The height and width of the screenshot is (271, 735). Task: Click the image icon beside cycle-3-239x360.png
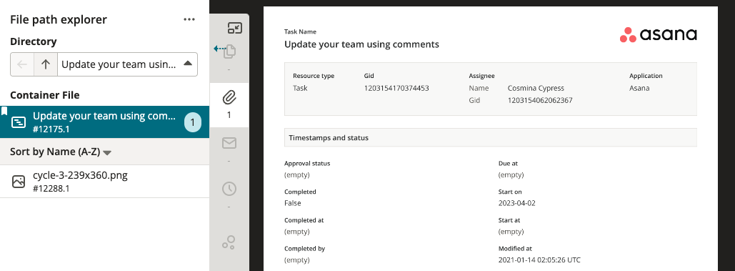[x=19, y=182]
